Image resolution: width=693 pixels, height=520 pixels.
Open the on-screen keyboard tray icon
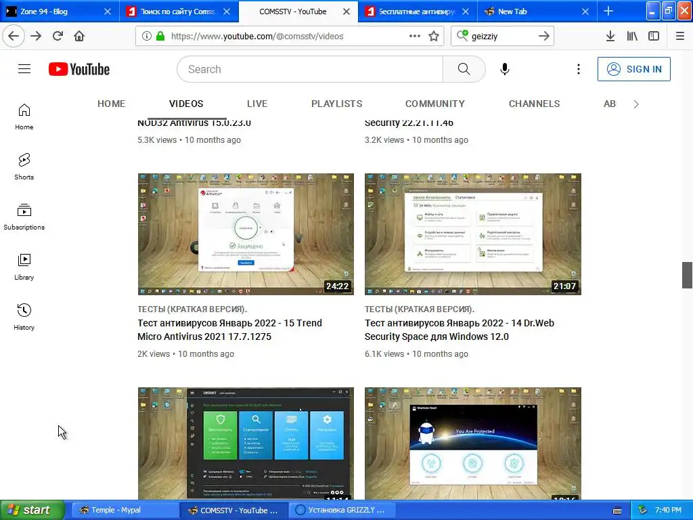coord(617,511)
